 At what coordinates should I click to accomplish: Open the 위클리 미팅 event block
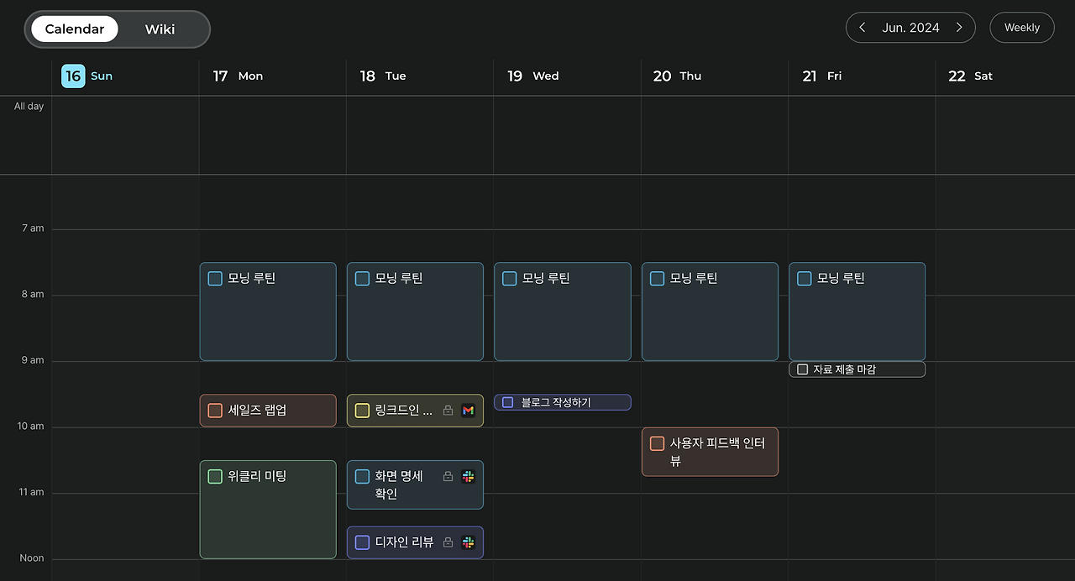point(268,510)
